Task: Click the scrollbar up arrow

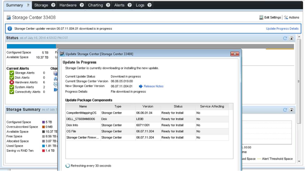Action: pyautogui.click(x=299, y=37)
